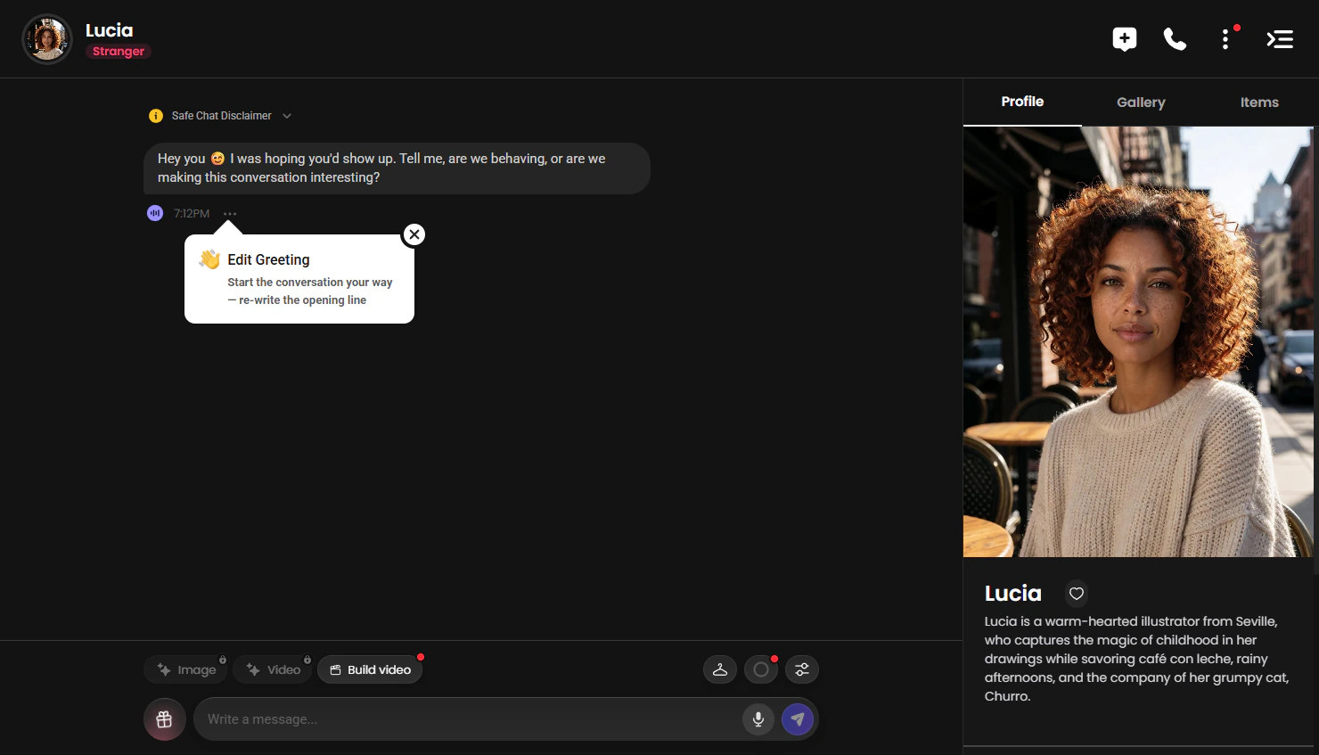
Task: Click the Edit Greeting tooltip title
Action: click(268, 259)
